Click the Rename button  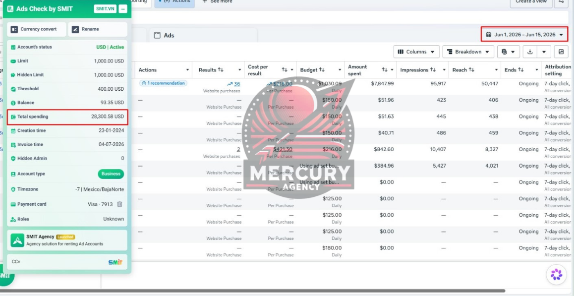pyautogui.click(x=98, y=29)
